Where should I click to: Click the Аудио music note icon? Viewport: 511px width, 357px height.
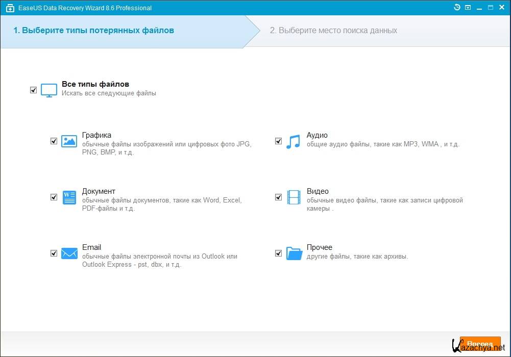293,141
